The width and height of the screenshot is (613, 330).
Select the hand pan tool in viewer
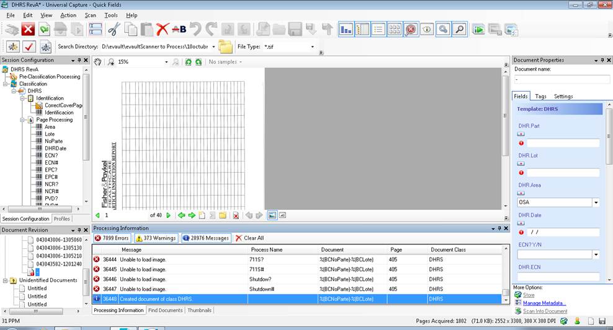(97, 62)
